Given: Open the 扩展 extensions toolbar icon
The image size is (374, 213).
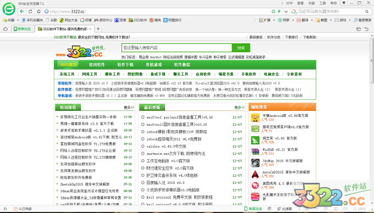Looking at the screenshot, I should pos(265,20).
